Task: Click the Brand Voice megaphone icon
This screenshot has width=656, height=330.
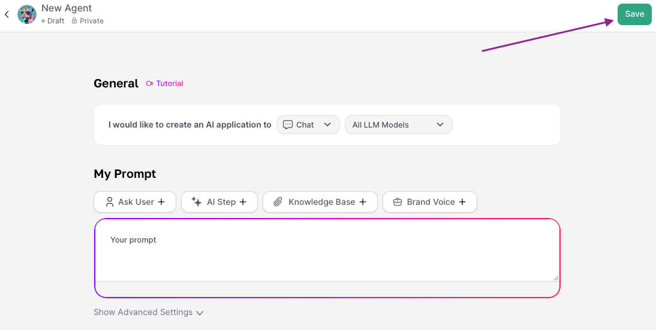Action: coord(397,202)
